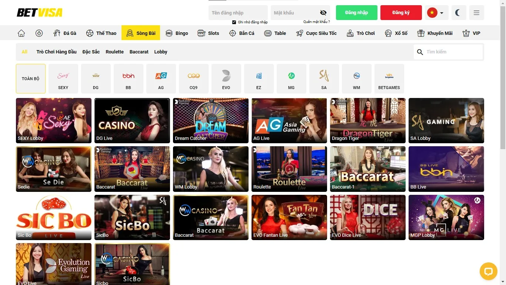Screen dimensions: 506x285
Task: Open the Table games category
Action: pos(275,33)
